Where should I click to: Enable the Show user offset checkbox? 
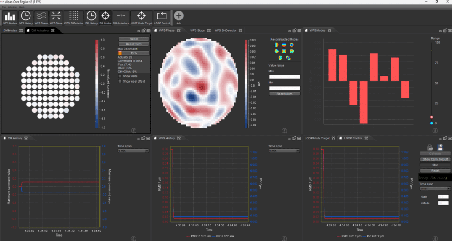[x=120, y=81]
